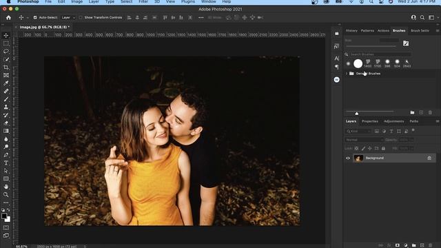Select the Rectangular Marquee tool

(6, 43)
